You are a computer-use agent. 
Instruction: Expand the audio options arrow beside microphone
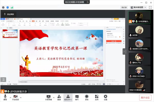pos(10,98)
